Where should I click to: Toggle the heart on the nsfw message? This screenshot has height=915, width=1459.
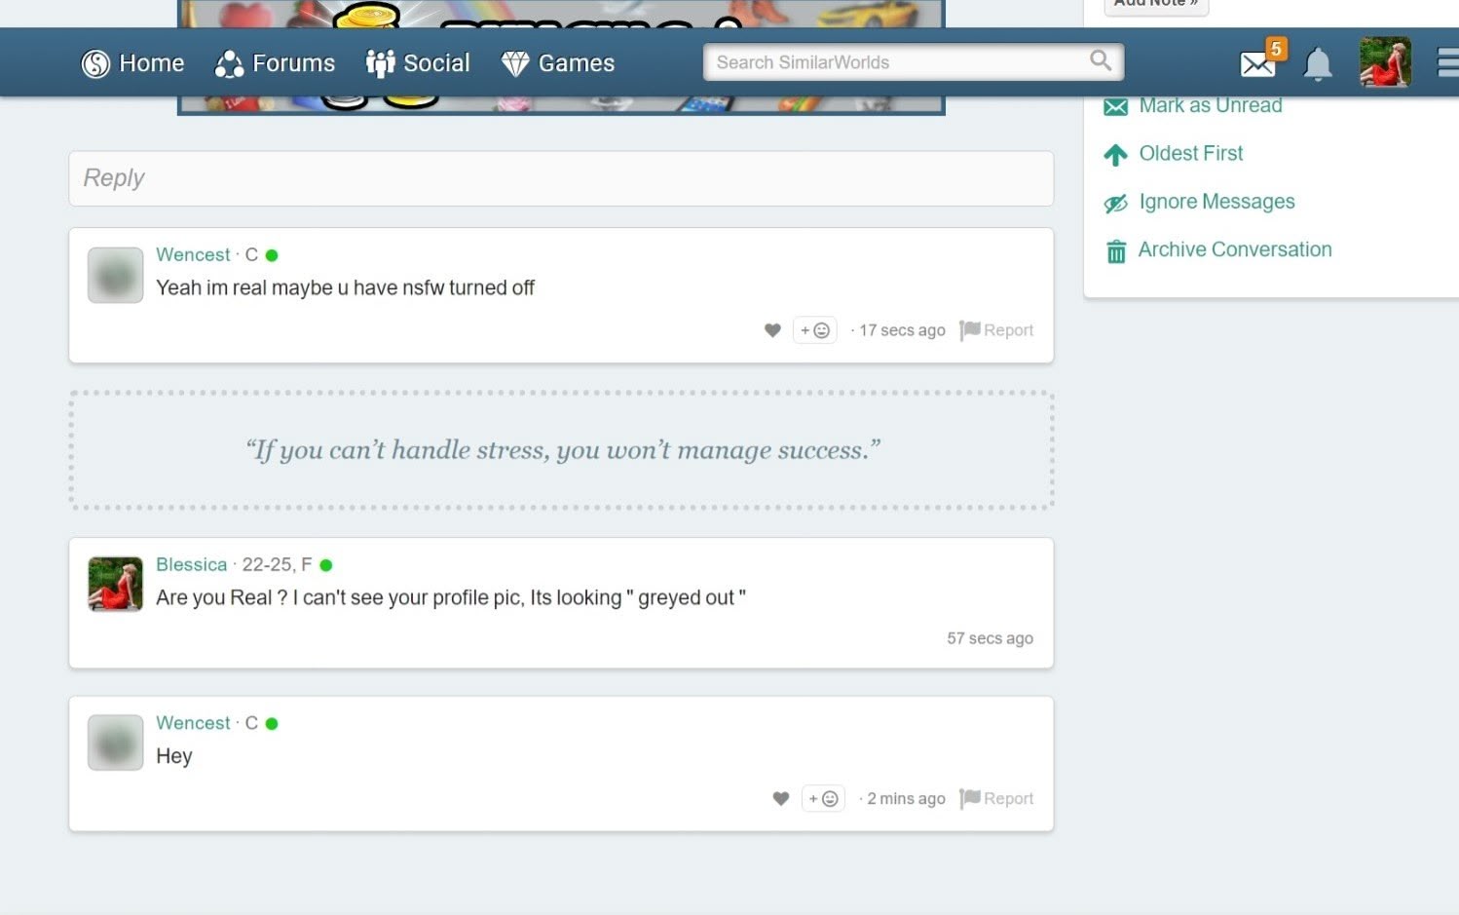pos(772,330)
